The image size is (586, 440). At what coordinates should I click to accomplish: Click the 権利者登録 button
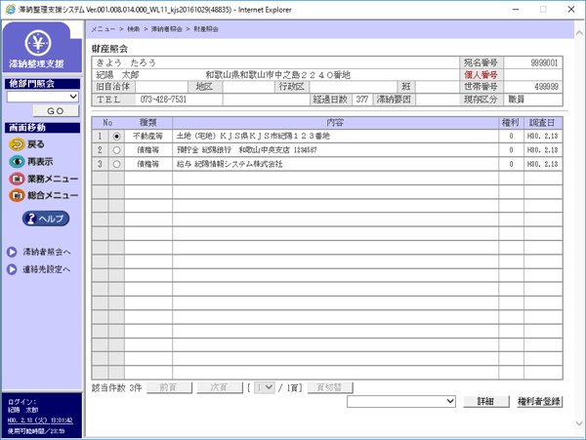[x=539, y=401]
